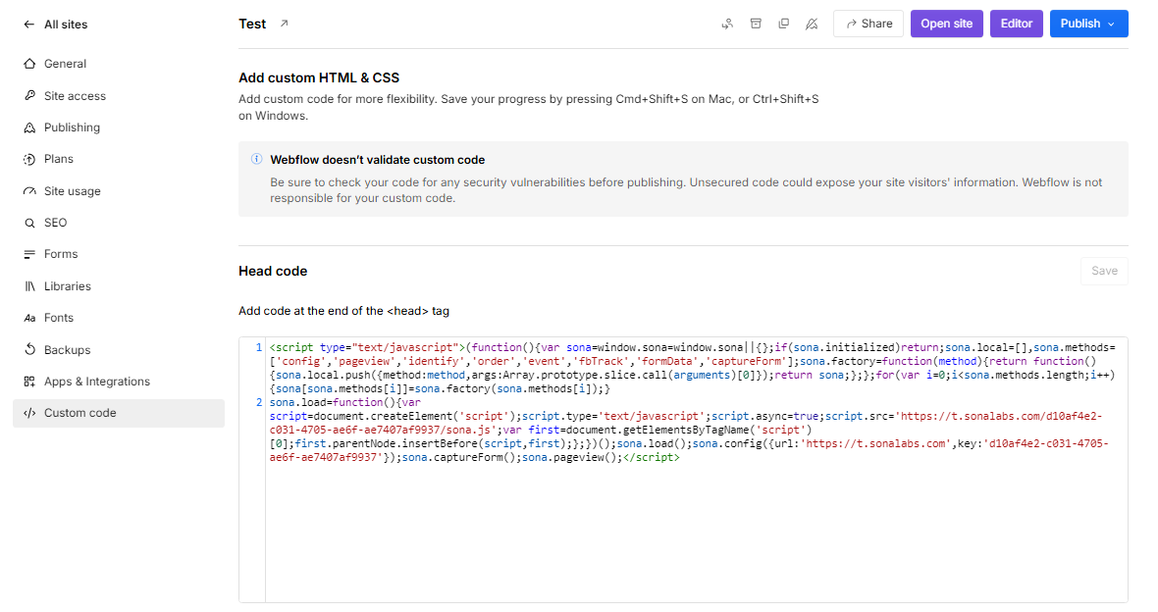
Task: Click the info icon in the validation notice
Action: (x=256, y=160)
